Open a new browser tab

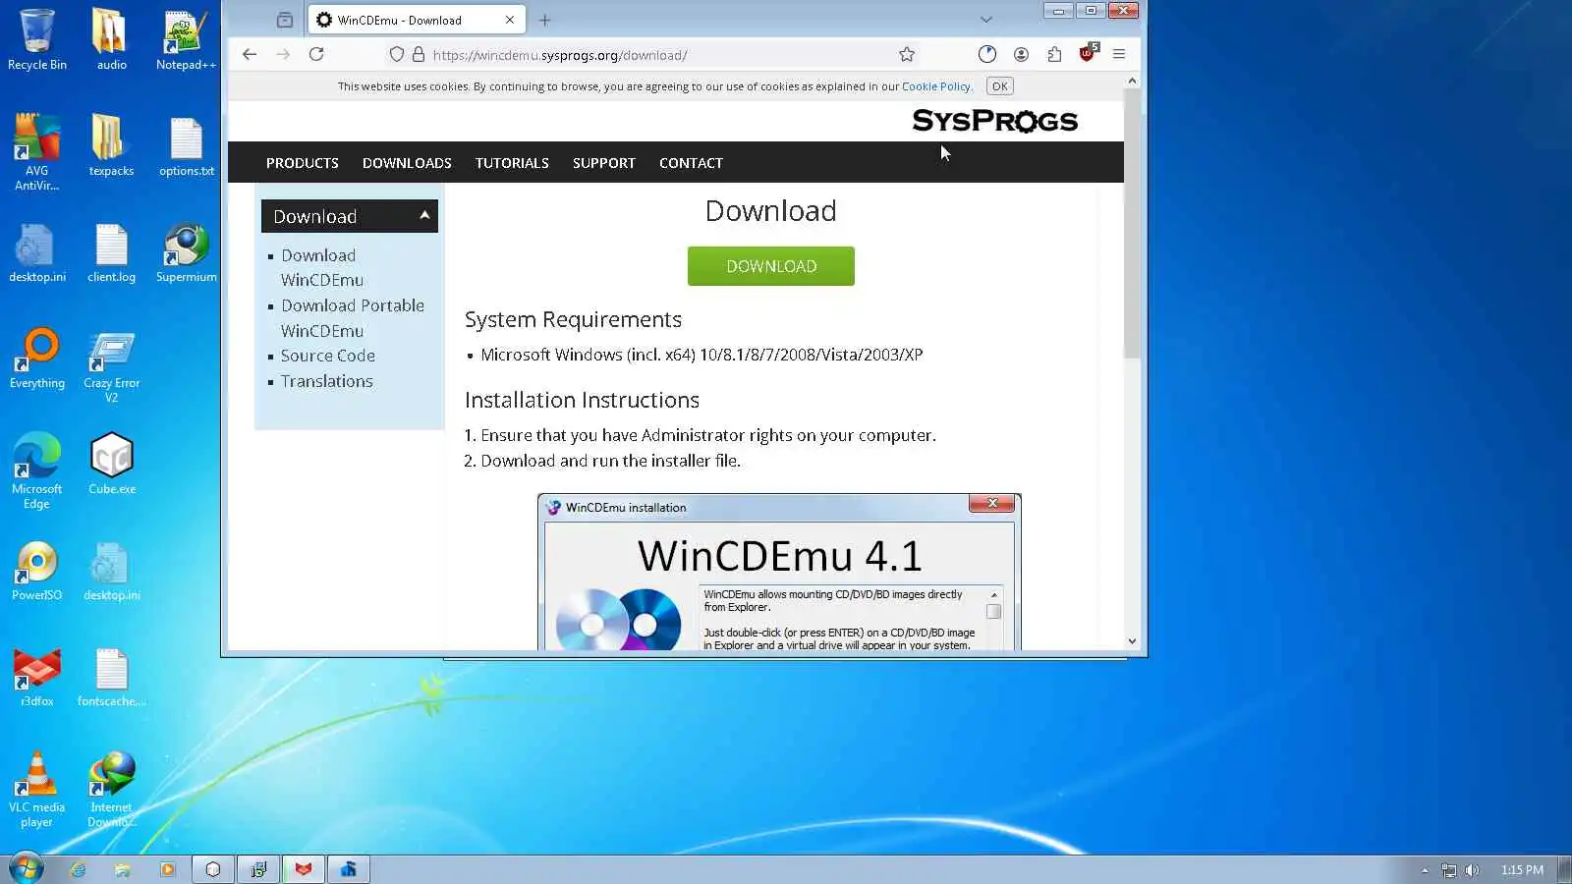545,20
